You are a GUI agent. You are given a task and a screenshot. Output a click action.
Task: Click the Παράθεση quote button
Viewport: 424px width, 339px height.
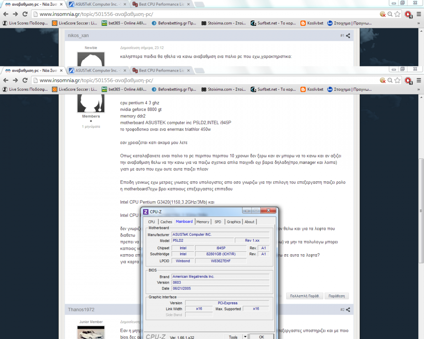coord(337,296)
